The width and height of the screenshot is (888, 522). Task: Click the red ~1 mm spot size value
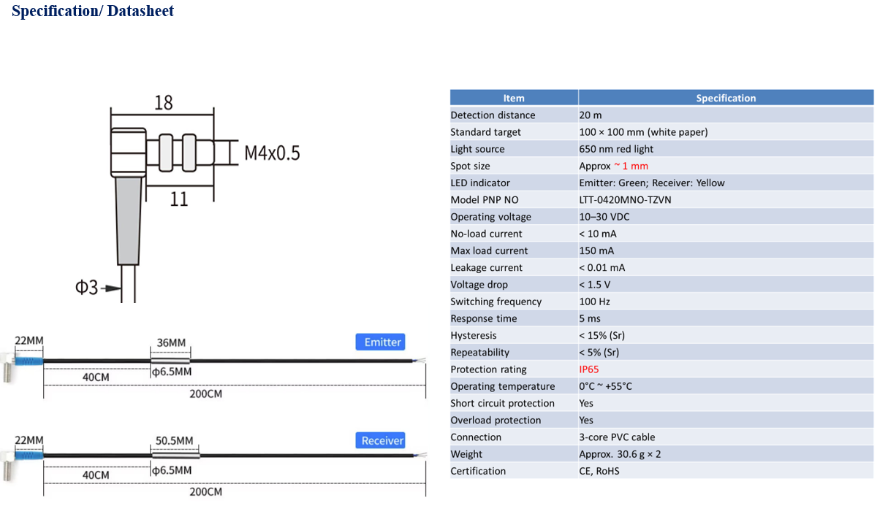pyautogui.click(x=631, y=166)
